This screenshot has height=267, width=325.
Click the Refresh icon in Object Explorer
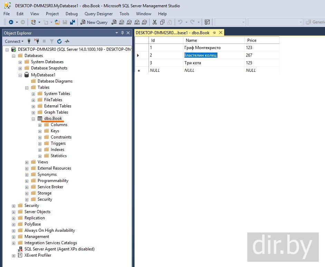tap(59, 41)
